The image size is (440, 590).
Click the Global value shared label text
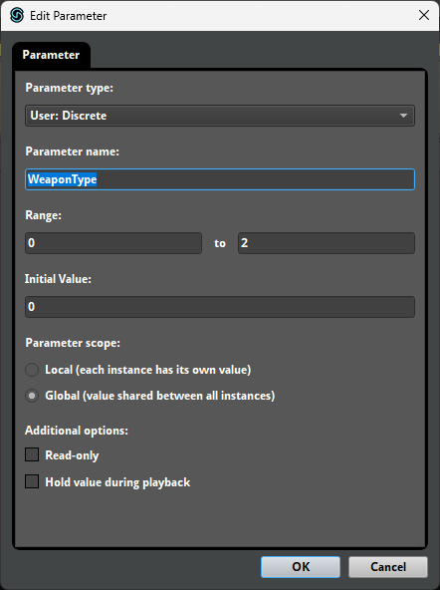pyautogui.click(x=160, y=396)
